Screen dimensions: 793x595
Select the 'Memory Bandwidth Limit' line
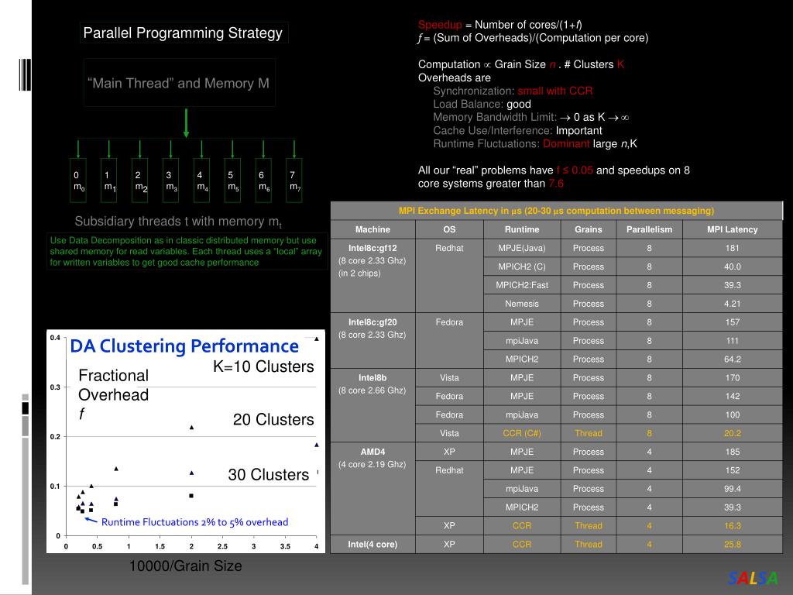click(531, 118)
